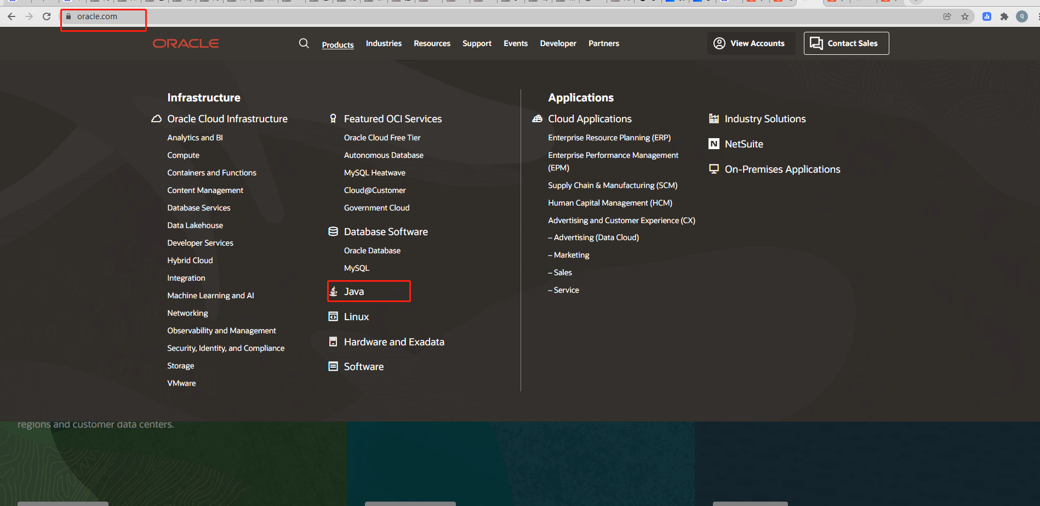This screenshot has height=506, width=1040.
Task: Click the Hardware and Exadata icon
Action: (333, 342)
